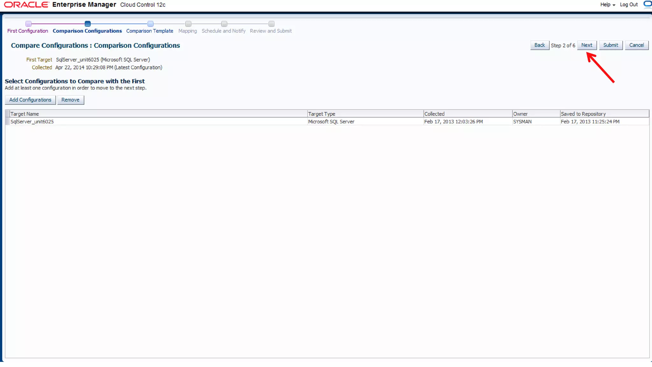Click the row selector of SqlServer_unit6025 row

[8, 122]
